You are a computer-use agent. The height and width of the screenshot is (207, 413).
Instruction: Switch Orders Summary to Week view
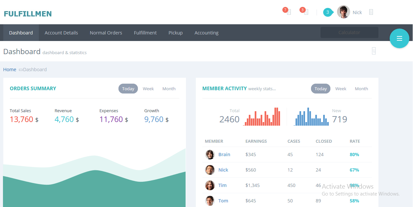148,89
